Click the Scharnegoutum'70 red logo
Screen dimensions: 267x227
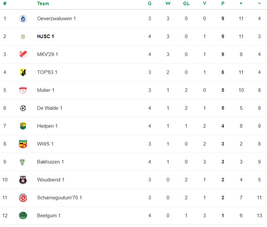(23, 198)
